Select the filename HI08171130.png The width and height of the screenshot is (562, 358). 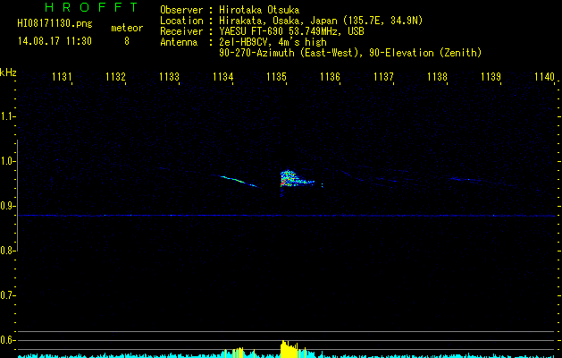55,24
